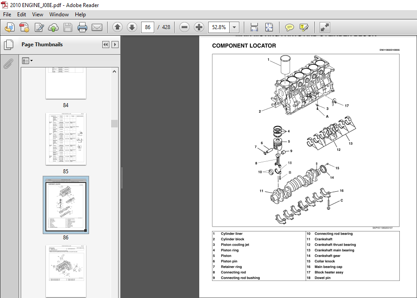Click the 'Block heater assy' entry

click(x=329, y=272)
